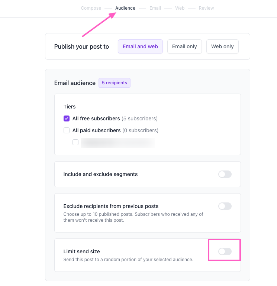Image resolution: width=277 pixels, height=286 pixels.
Task: Go to the Compose step
Action: [x=91, y=8]
